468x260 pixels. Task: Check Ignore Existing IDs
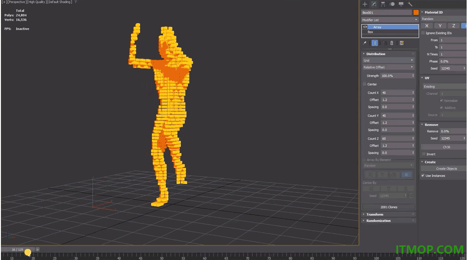423,33
